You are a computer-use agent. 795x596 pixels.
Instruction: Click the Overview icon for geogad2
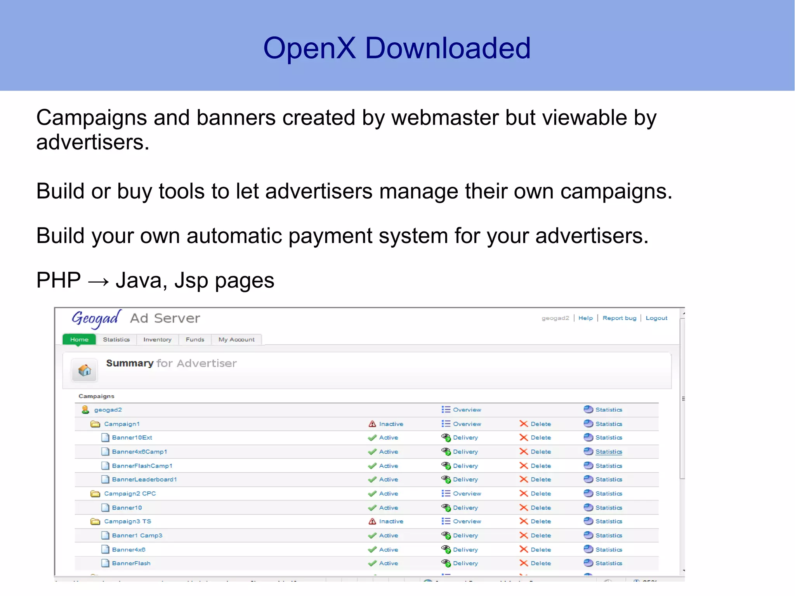[x=446, y=410]
